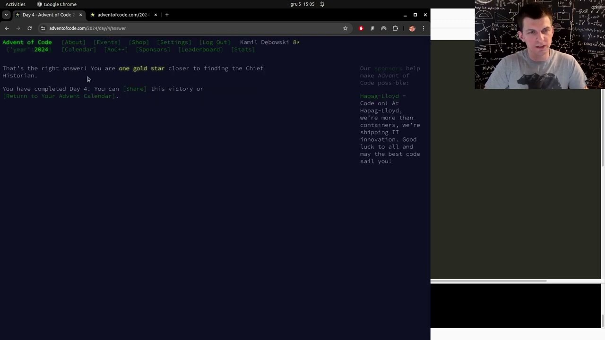Open the Chrome three-dot menu

423,28
